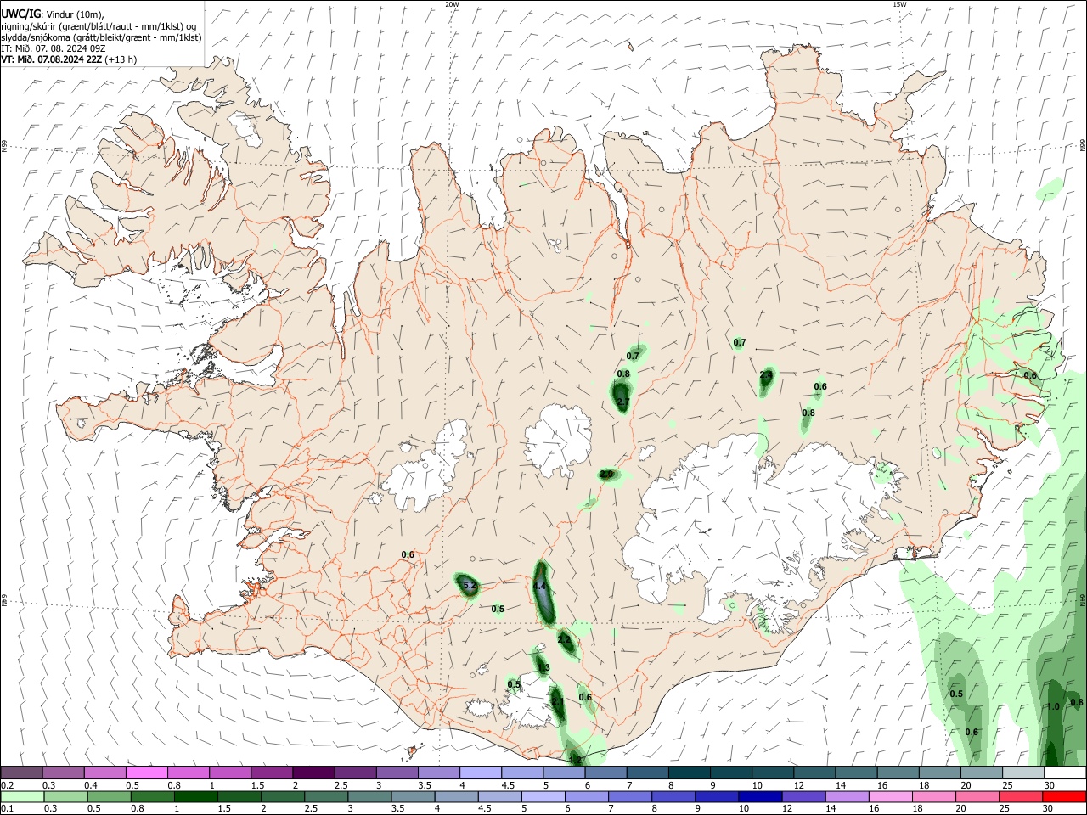
Task: Click the 20W longitude label
Action: pyautogui.click(x=452, y=4)
